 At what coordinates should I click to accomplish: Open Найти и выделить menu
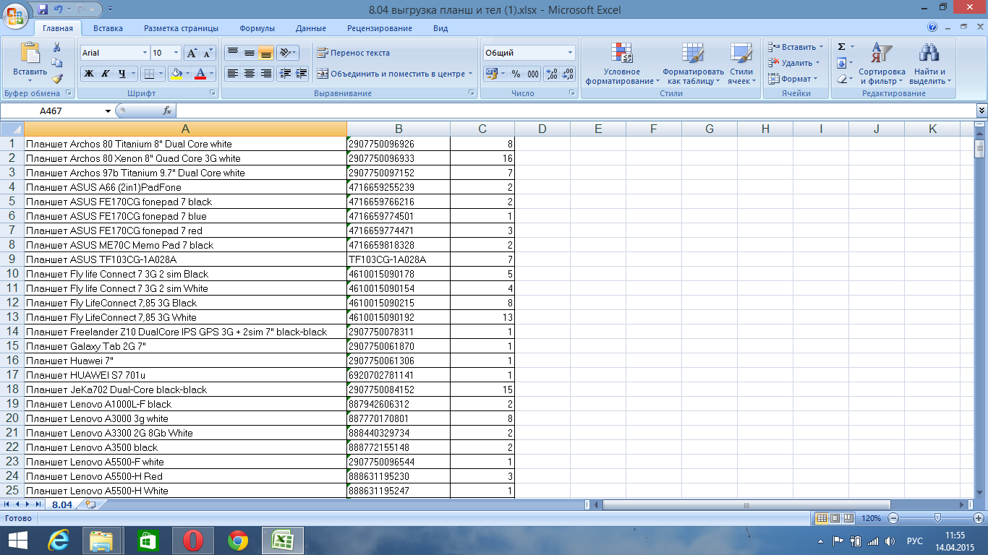929,64
